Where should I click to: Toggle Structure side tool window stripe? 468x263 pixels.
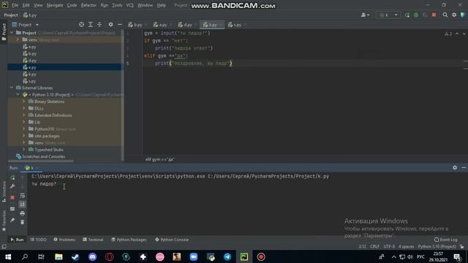pyautogui.click(x=4, y=191)
